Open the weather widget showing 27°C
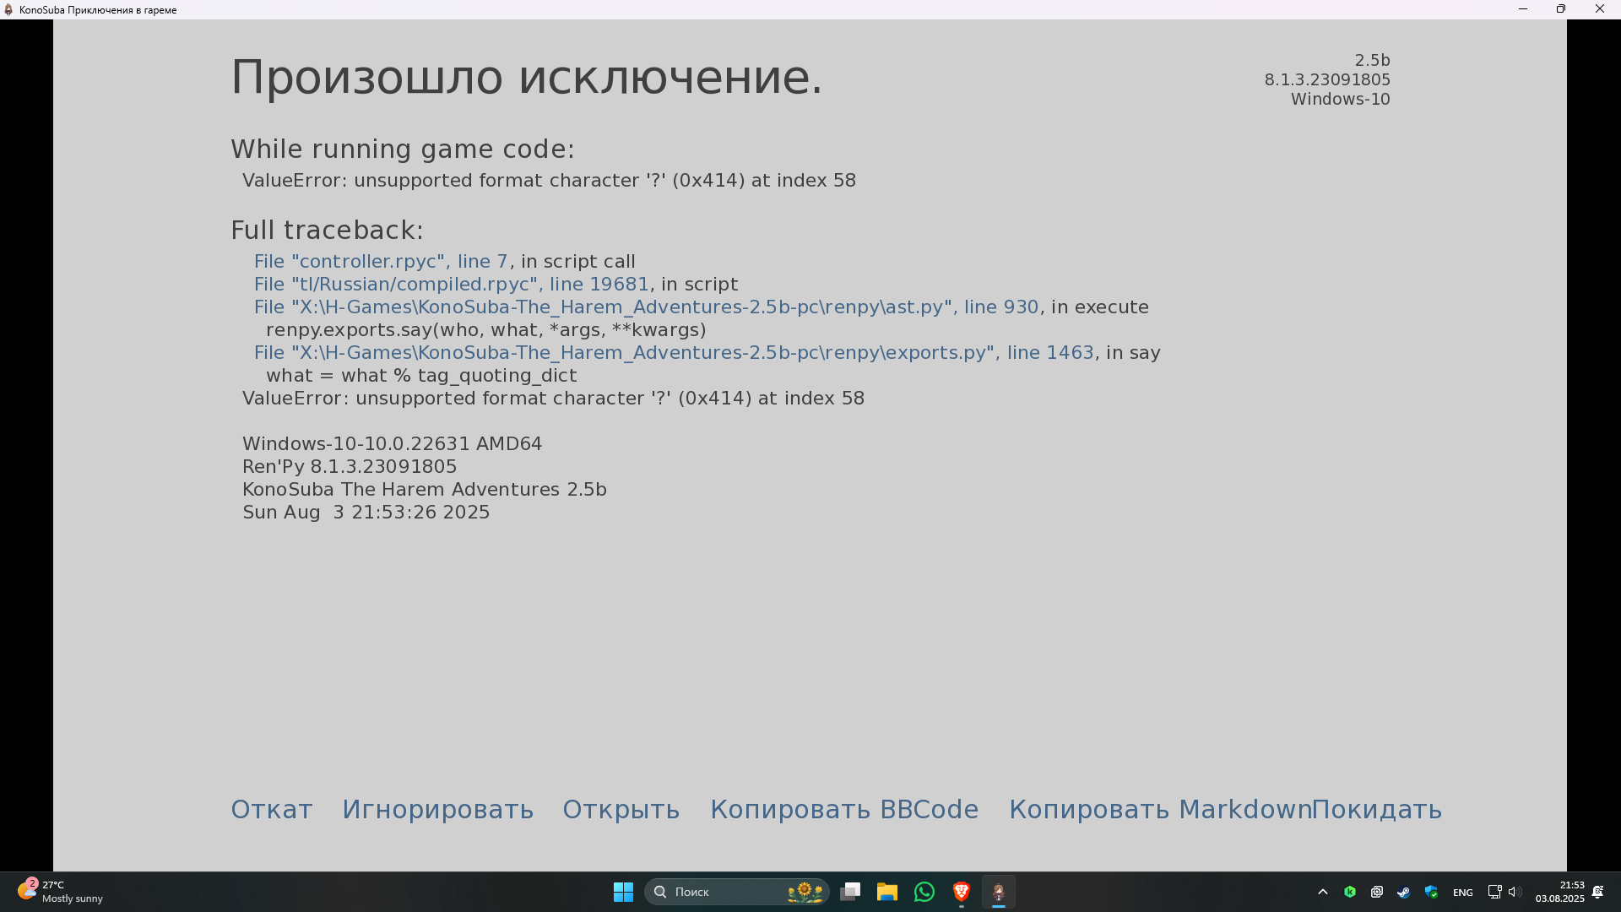Image resolution: width=1621 pixels, height=912 pixels. click(x=59, y=892)
